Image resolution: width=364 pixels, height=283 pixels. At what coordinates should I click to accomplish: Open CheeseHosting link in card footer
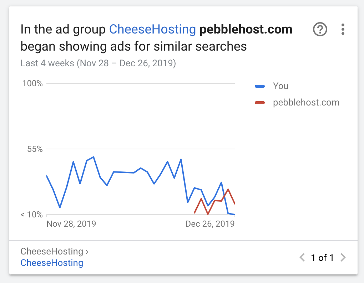coord(52,263)
